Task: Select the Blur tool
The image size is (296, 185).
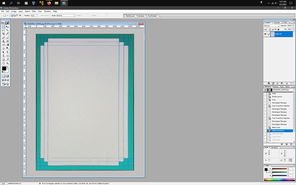Action: (3, 48)
